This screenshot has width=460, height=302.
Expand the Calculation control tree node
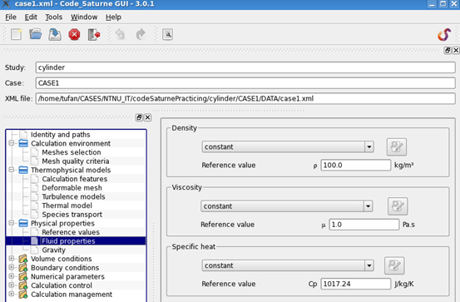(x=12, y=285)
